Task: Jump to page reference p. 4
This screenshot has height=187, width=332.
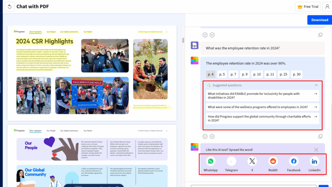Action: [210, 74]
